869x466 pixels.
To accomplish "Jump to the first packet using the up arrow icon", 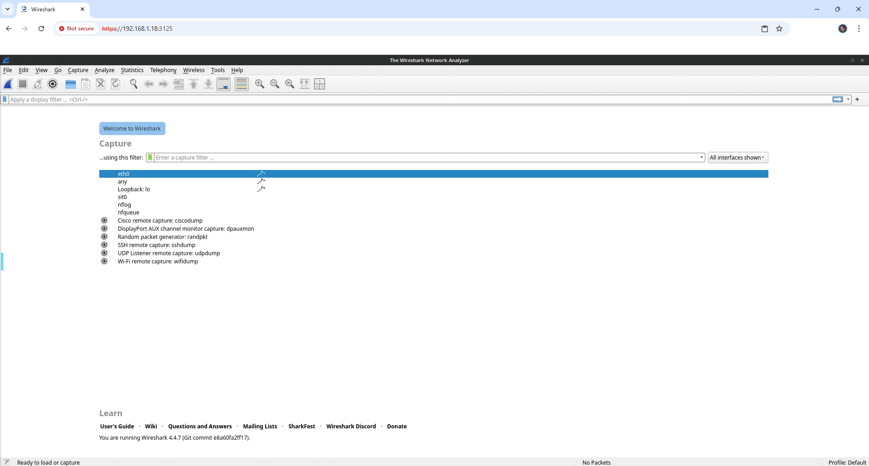I will point(194,84).
